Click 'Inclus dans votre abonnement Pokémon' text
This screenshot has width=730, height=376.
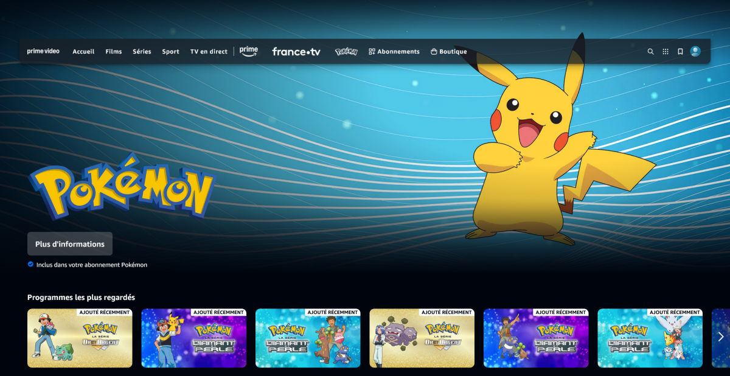pos(92,265)
